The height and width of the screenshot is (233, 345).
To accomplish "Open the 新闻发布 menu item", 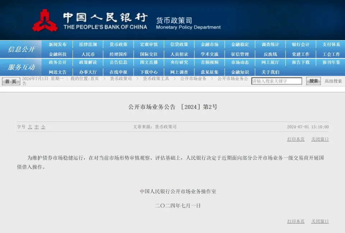I will tap(57, 44).
